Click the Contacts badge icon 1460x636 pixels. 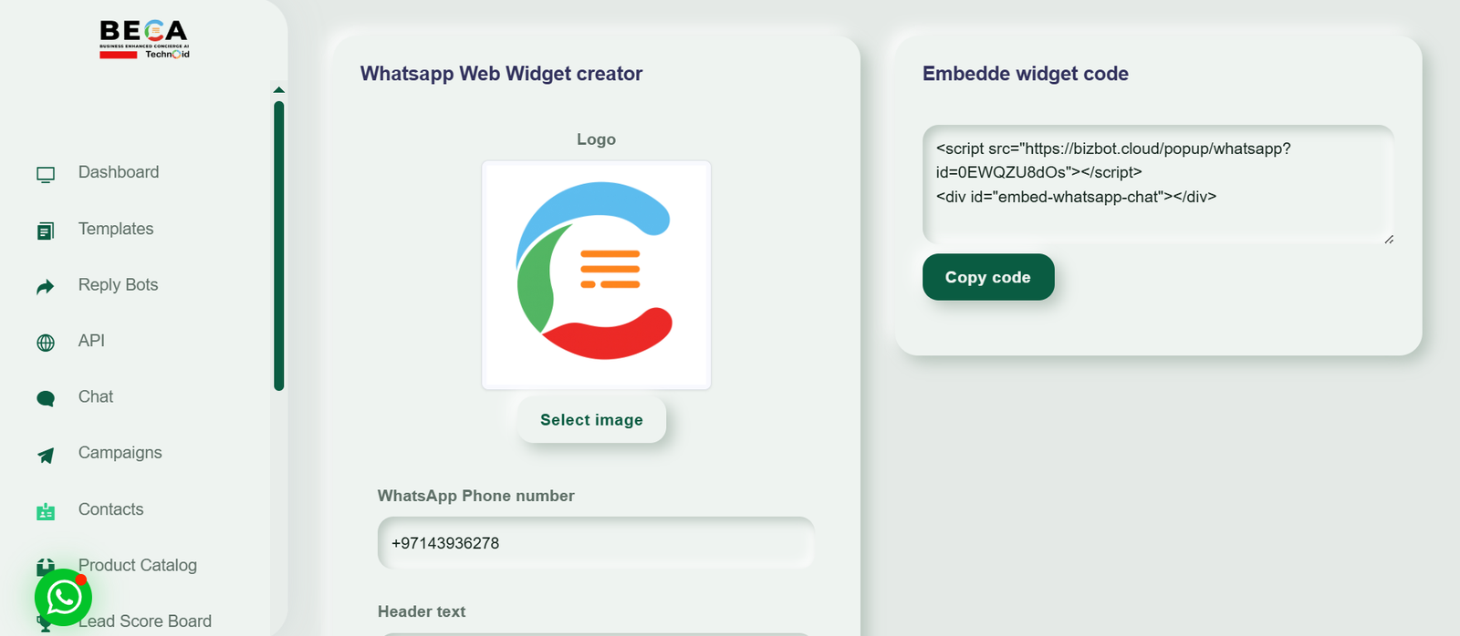[46, 511]
